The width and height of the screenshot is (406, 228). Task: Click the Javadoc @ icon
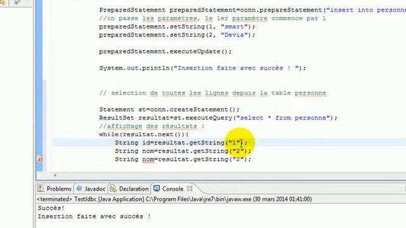click(x=79, y=189)
